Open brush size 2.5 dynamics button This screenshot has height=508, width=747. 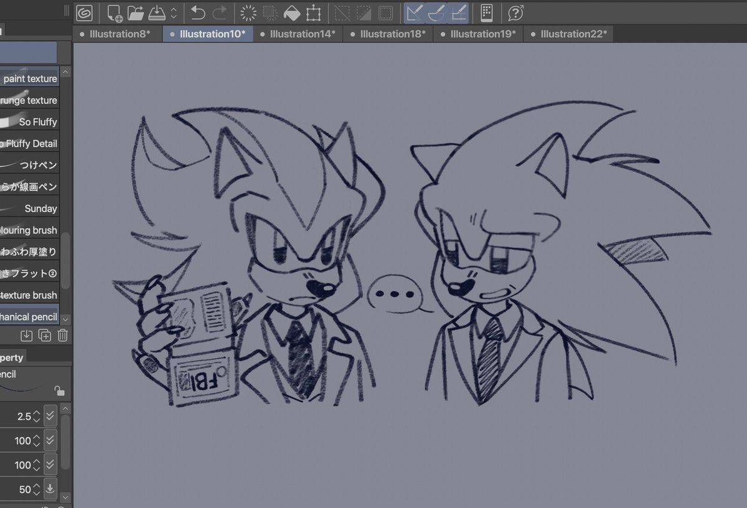(x=50, y=415)
